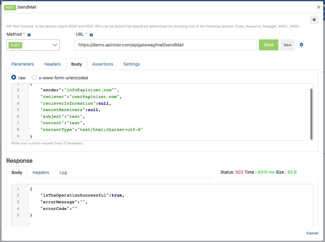Image resolution: width=325 pixels, height=242 pixels.
Task: Click the gear settings icon beside Save
Action: pos(301,45)
